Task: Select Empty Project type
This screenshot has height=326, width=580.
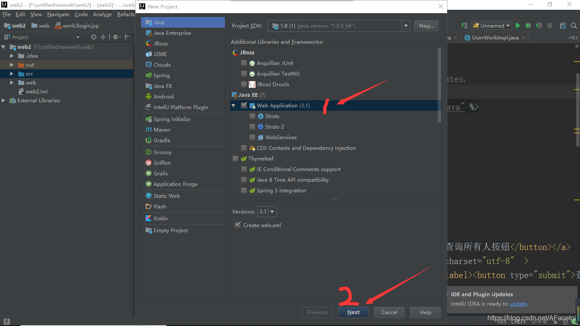Action: click(x=183, y=230)
